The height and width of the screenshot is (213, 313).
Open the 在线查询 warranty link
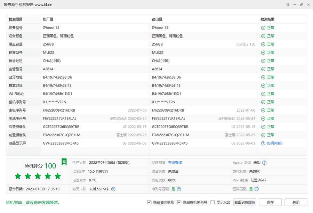coord(175,163)
